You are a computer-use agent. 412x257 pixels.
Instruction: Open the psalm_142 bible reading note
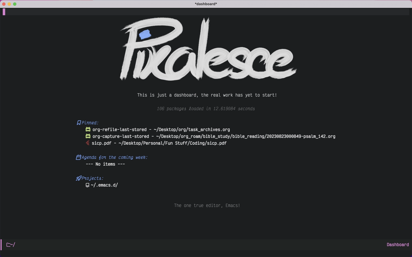tap(214, 136)
